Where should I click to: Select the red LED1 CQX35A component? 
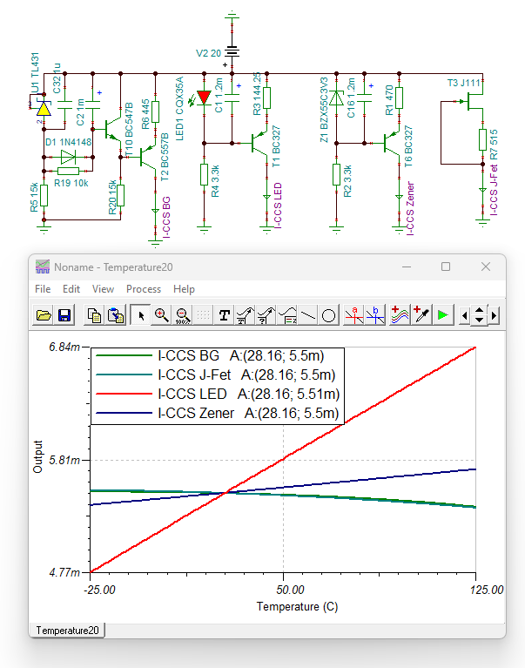click(204, 98)
